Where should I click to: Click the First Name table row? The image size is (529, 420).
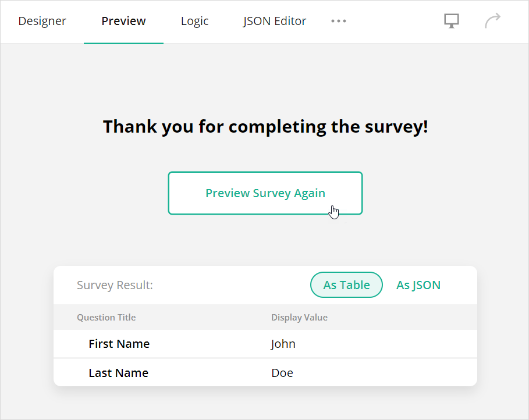(119, 344)
